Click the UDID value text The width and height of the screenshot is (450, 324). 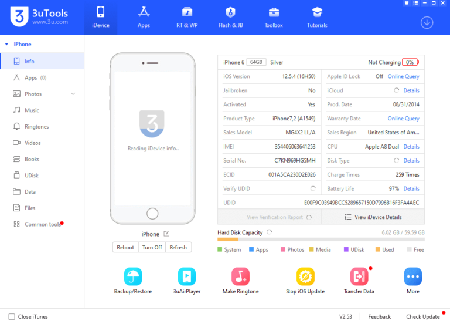[x=362, y=203]
